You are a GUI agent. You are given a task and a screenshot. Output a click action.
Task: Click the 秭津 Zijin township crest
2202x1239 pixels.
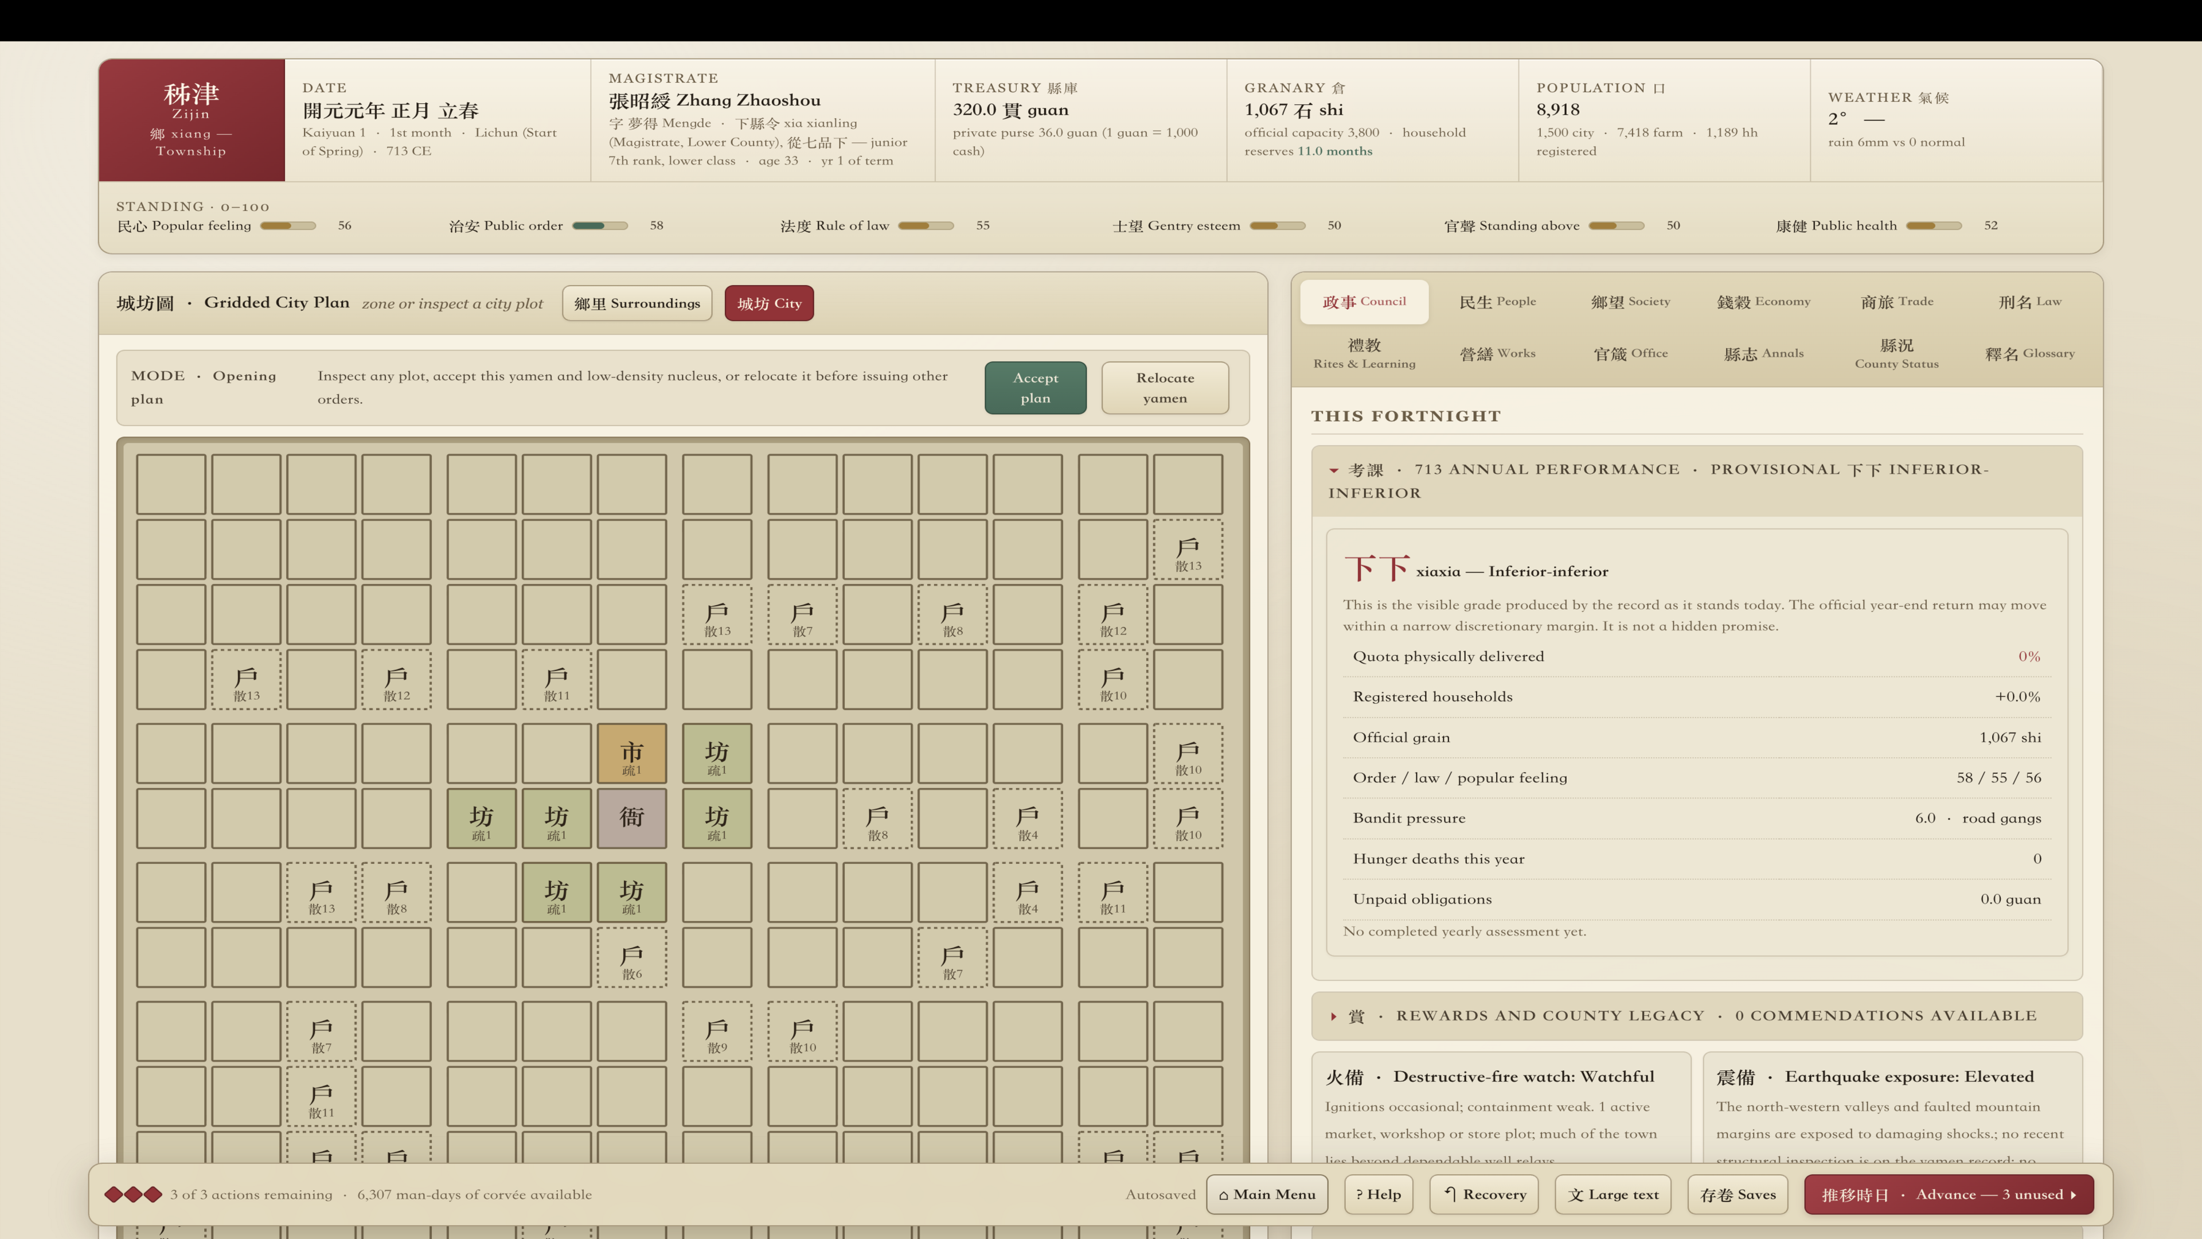192,120
